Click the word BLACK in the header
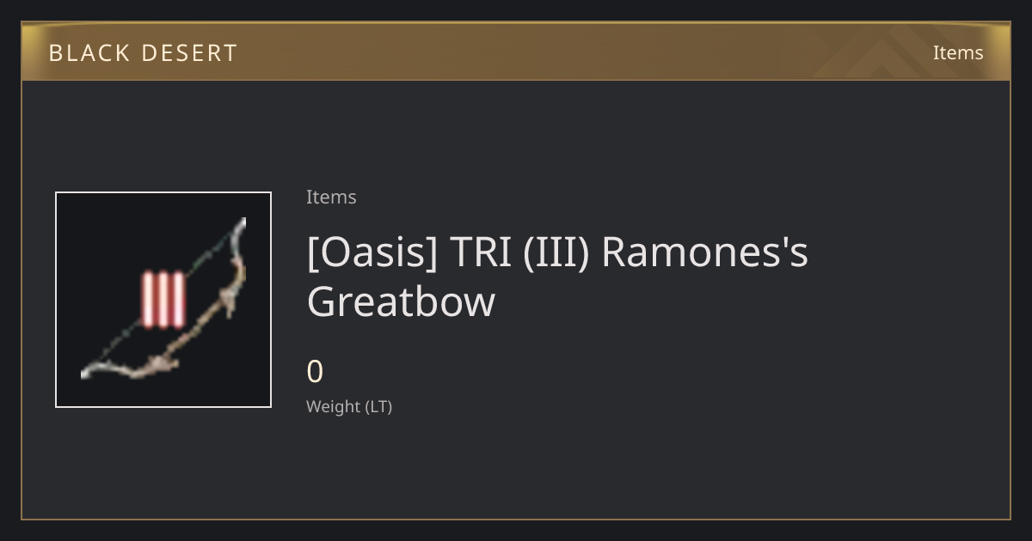The width and height of the screenshot is (1032, 541). pyautogui.click(x=88, y=52)
